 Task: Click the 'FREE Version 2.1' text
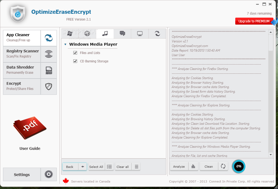point(78,19)
